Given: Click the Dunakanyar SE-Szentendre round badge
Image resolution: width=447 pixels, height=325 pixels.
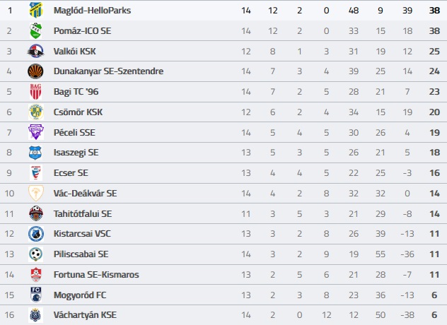Looking at the screenshot, I should point(36,71).
